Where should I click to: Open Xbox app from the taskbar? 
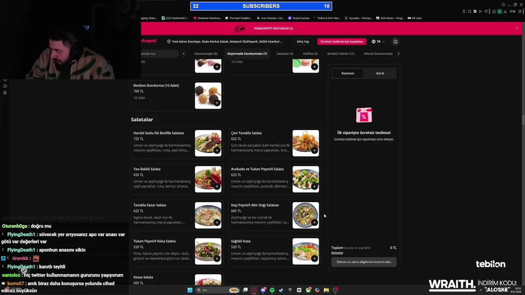(308, 290)
